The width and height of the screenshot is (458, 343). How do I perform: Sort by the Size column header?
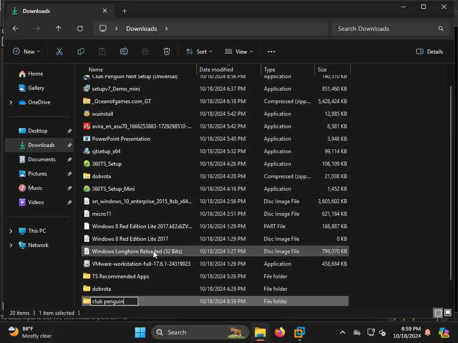tap(332, 69)
